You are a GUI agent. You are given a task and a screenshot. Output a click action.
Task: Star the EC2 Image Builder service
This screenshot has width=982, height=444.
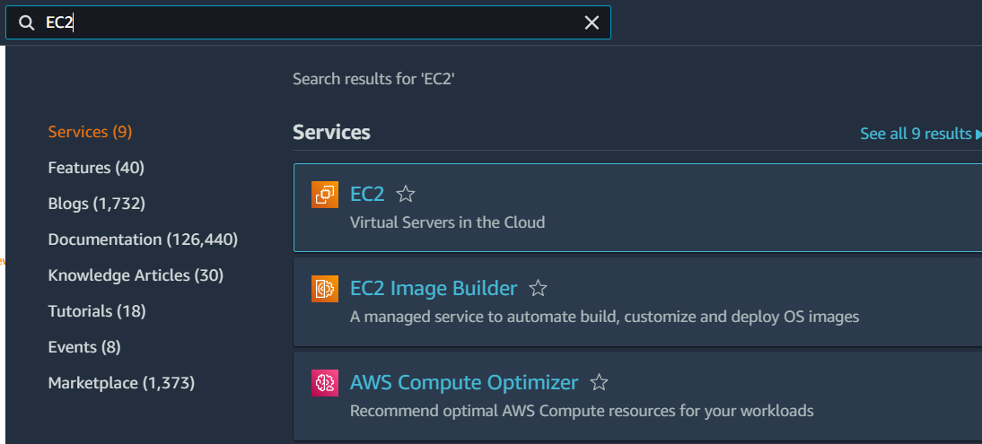click(538, 289)
